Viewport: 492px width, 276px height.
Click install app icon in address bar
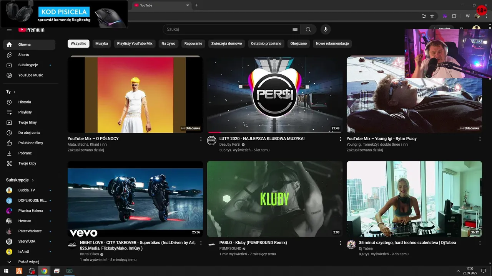tap(424, 16)
